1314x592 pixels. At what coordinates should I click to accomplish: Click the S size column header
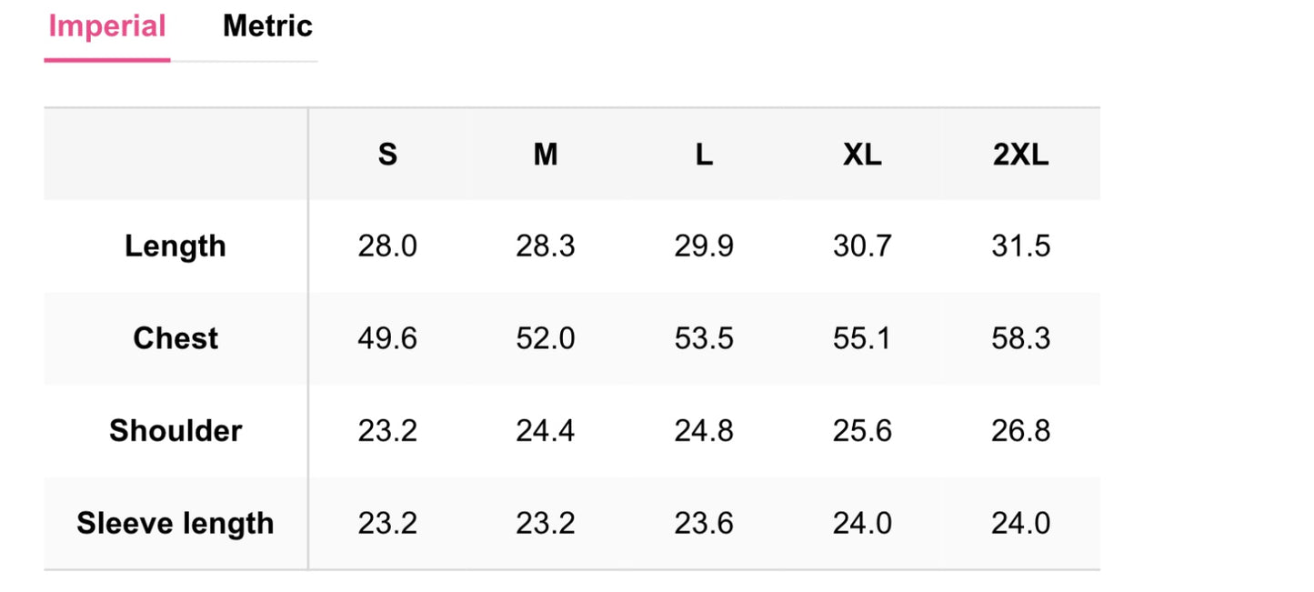pyautogui.click(x=387, y=156)
